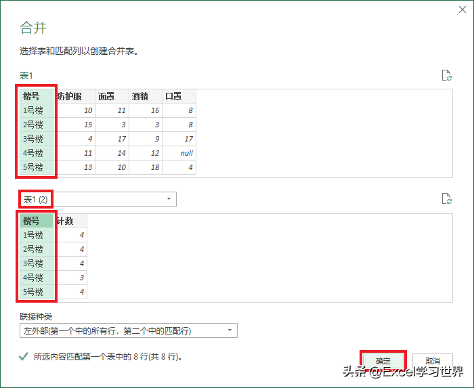Viewport: 474px width, 388px height.
Task: Click the 1号楼 cell in second table
Action: point(37,235)
